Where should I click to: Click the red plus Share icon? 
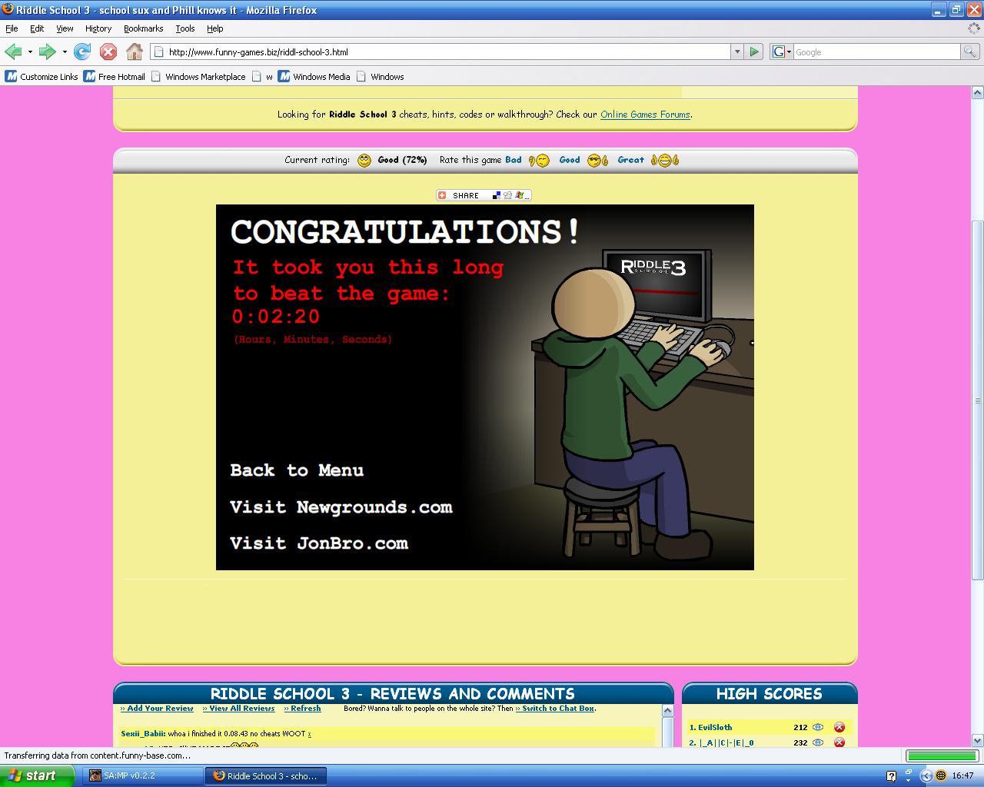442,195
